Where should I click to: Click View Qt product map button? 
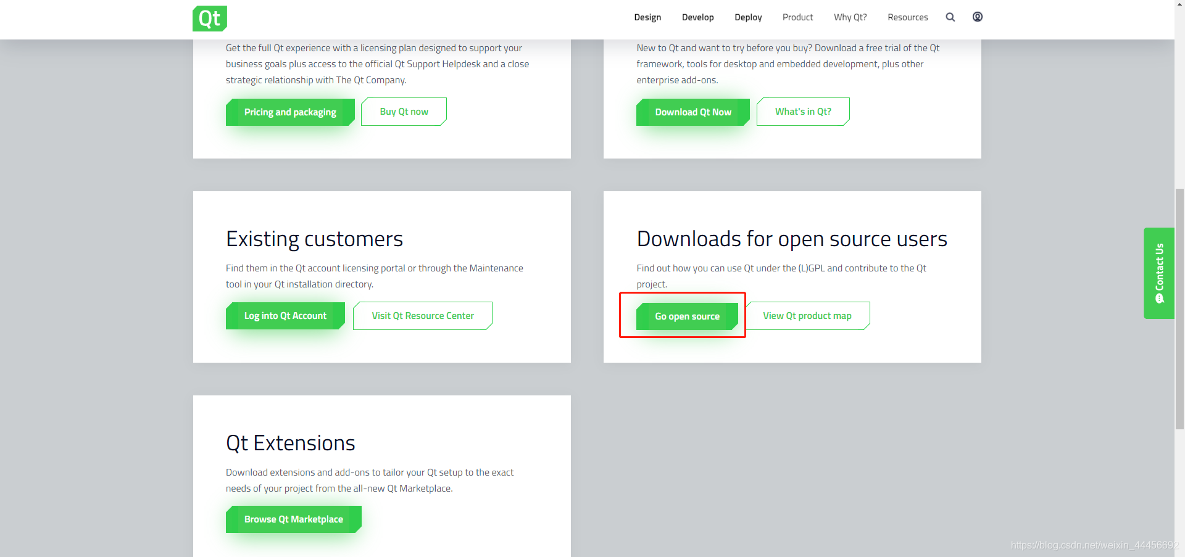coord(807,316)
